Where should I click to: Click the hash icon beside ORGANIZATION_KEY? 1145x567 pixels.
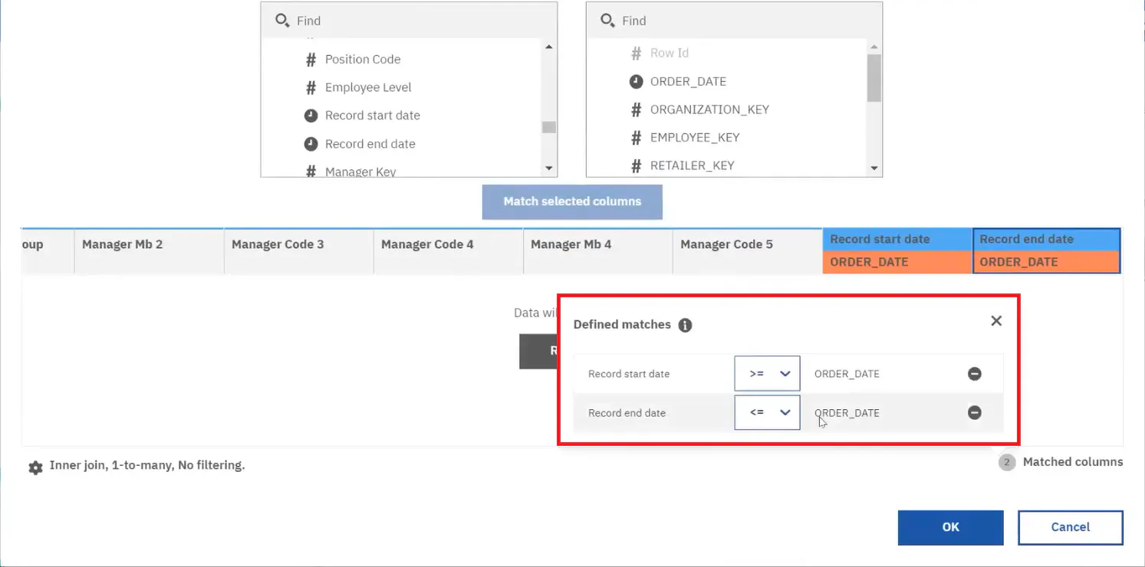click(636, 110)
